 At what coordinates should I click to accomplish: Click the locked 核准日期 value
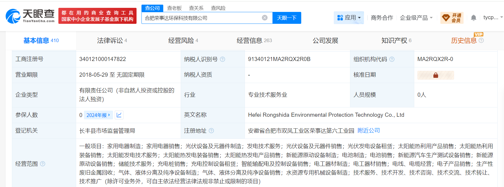tap(435, 75)
